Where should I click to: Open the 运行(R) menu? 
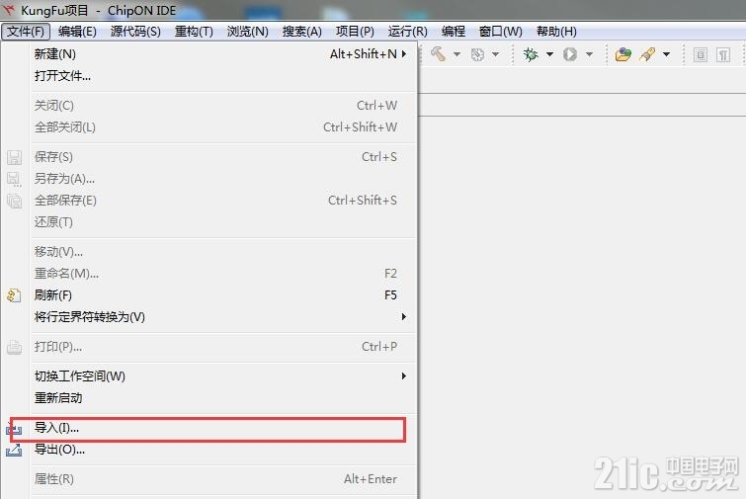[408, 32]
